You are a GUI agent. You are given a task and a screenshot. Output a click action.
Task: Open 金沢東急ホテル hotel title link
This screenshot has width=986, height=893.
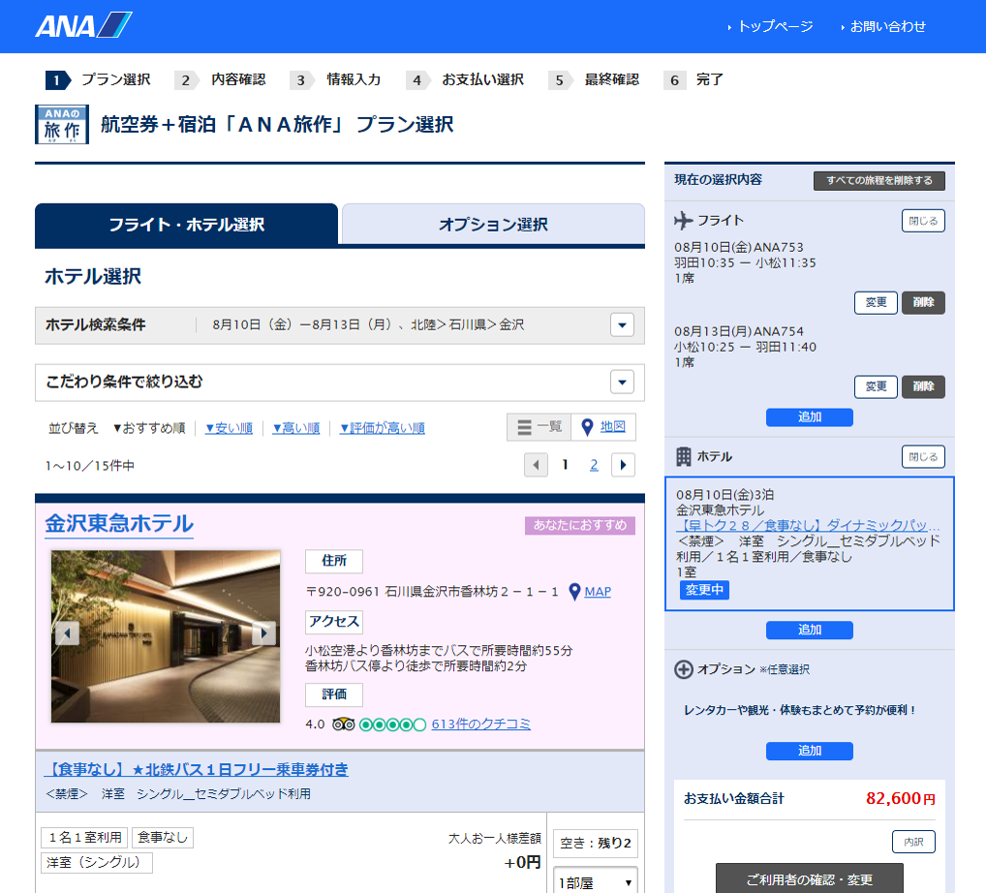pyautogui.click(x=119, y=524)
